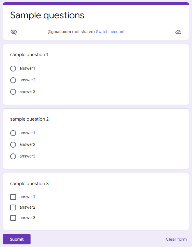Click the crossed-out eye privacy icon

pyautogui.click(x=14, y=32)
